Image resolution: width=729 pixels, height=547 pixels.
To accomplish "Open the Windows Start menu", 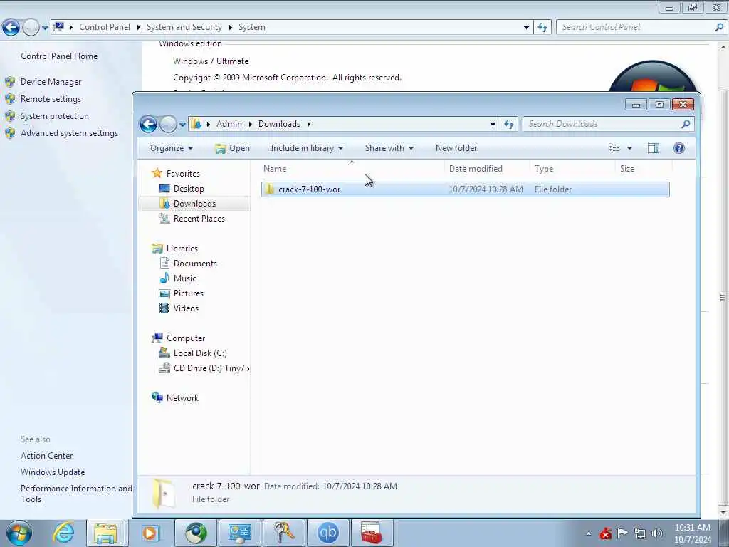I will (x=19, y=533).
